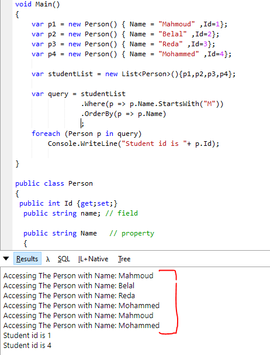Collapse results panel with the black triangle
This screenshot has width=270, height=355.
click(x=6, y=258)
